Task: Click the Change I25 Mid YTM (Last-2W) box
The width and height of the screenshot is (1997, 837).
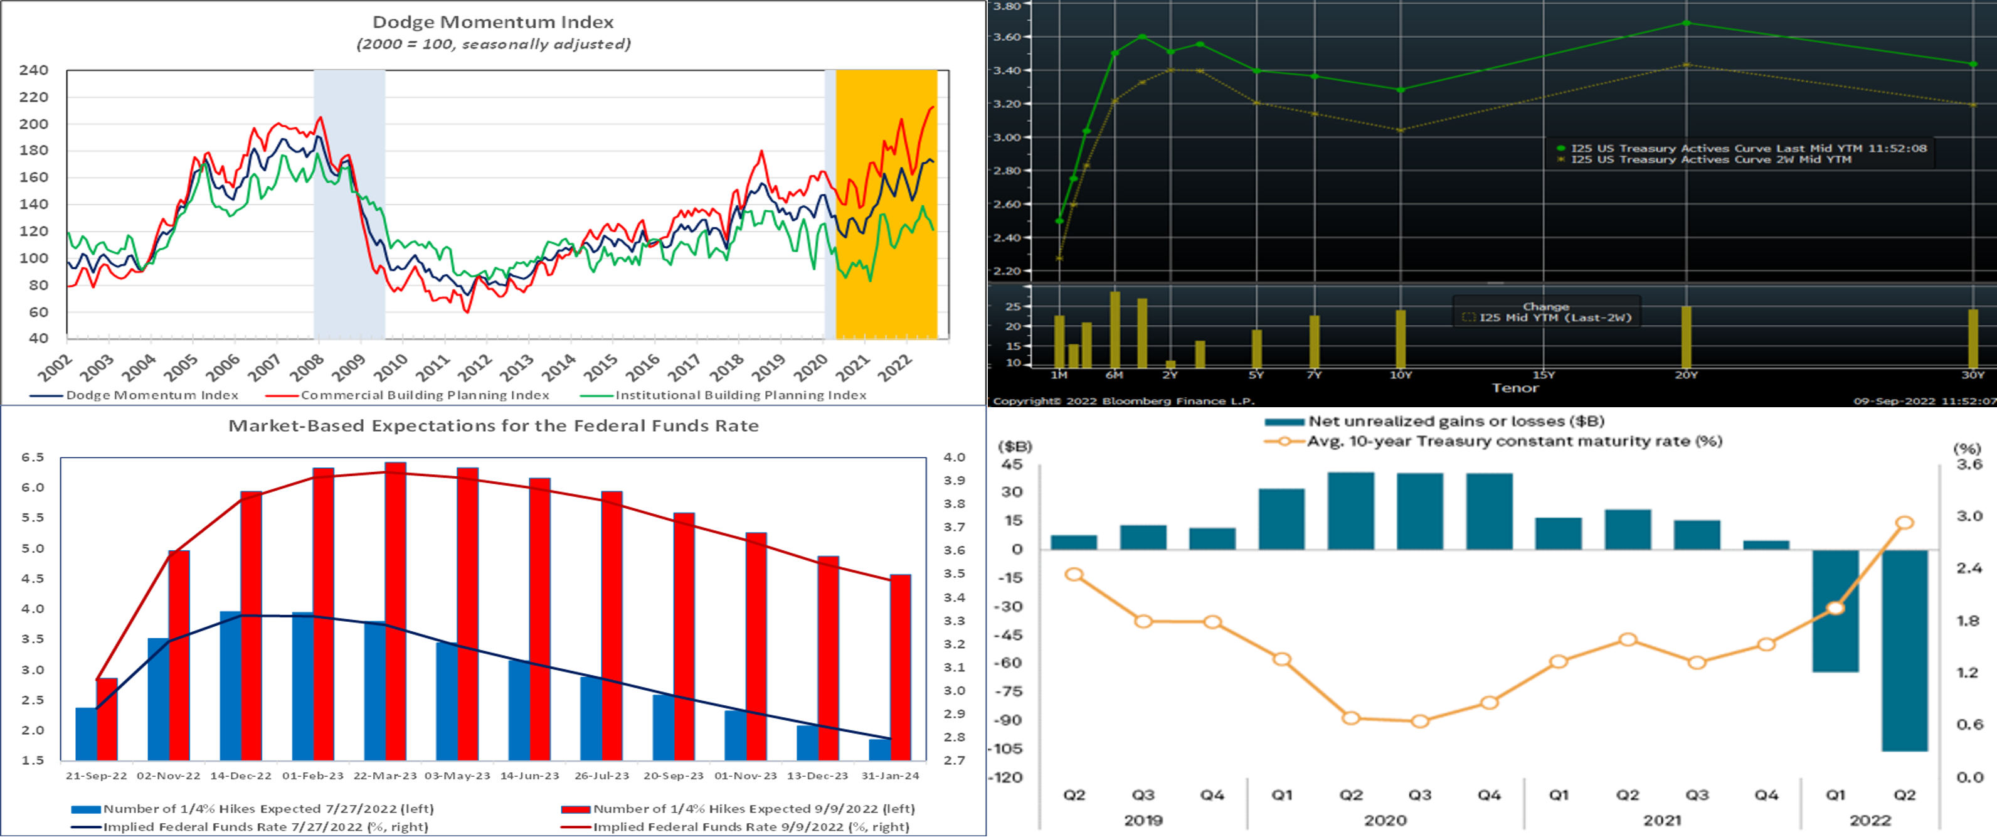Action: pyautogui.click(x=1546, y=312)
